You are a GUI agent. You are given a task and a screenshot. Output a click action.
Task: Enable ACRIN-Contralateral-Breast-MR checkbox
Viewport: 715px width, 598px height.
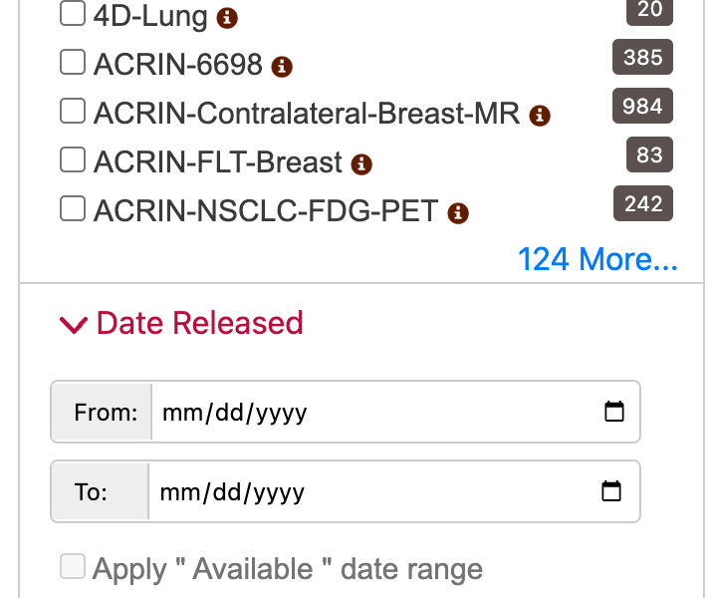point(73,111)
